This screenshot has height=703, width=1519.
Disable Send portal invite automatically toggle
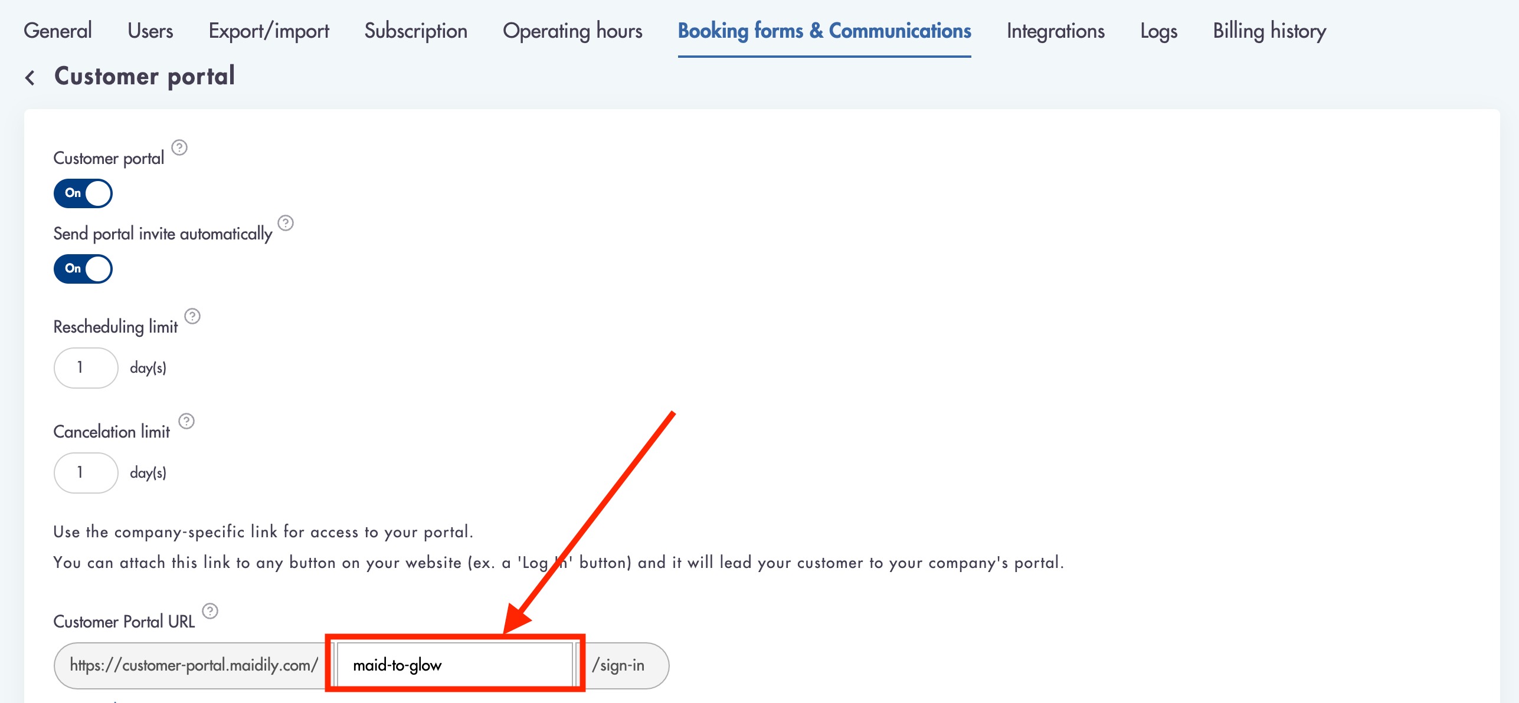point(83,269)
